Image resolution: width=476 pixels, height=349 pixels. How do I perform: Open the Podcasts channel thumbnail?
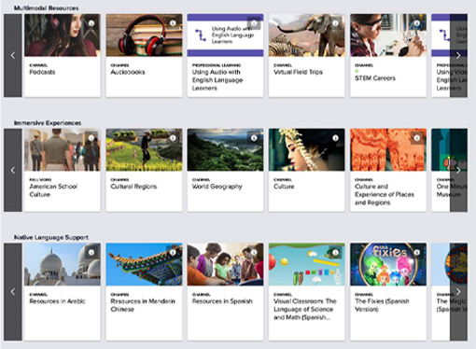(63, 35)
